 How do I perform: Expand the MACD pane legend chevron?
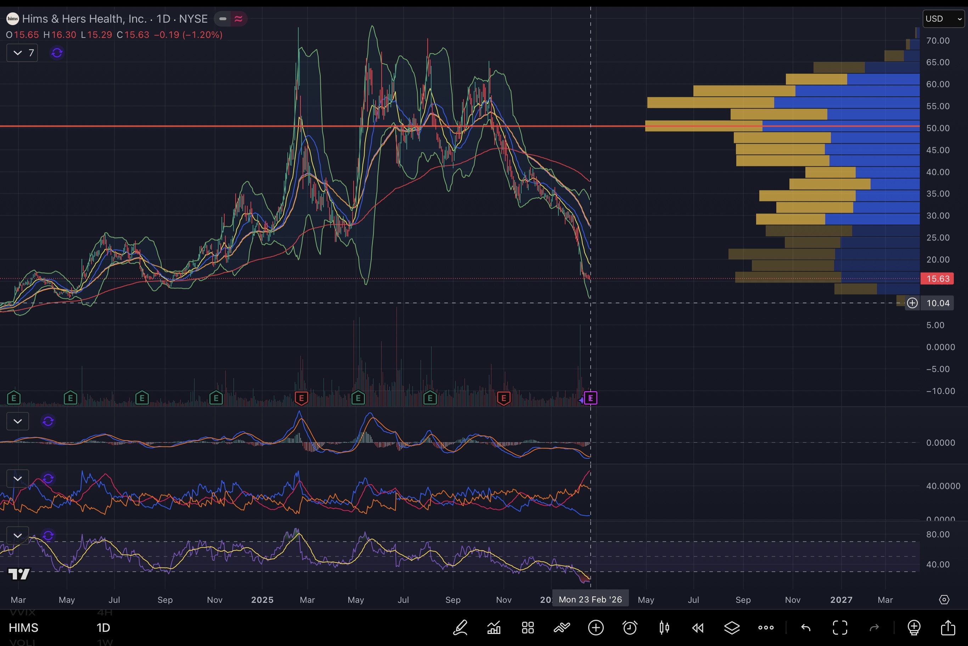coord(18,421)
